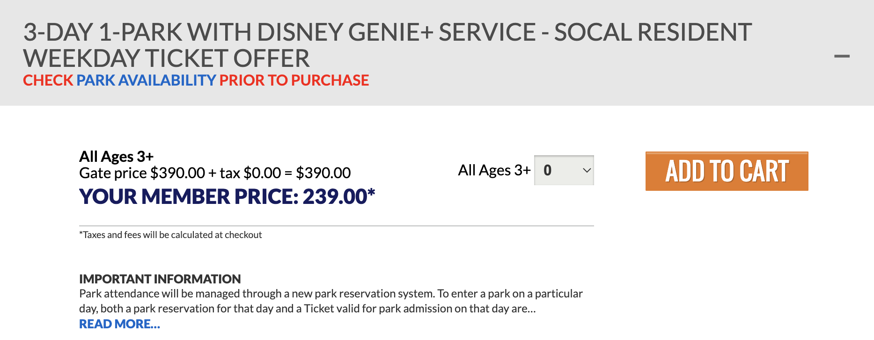Click the bold All Ages 3+ heading above gate price

click(116, 156)
